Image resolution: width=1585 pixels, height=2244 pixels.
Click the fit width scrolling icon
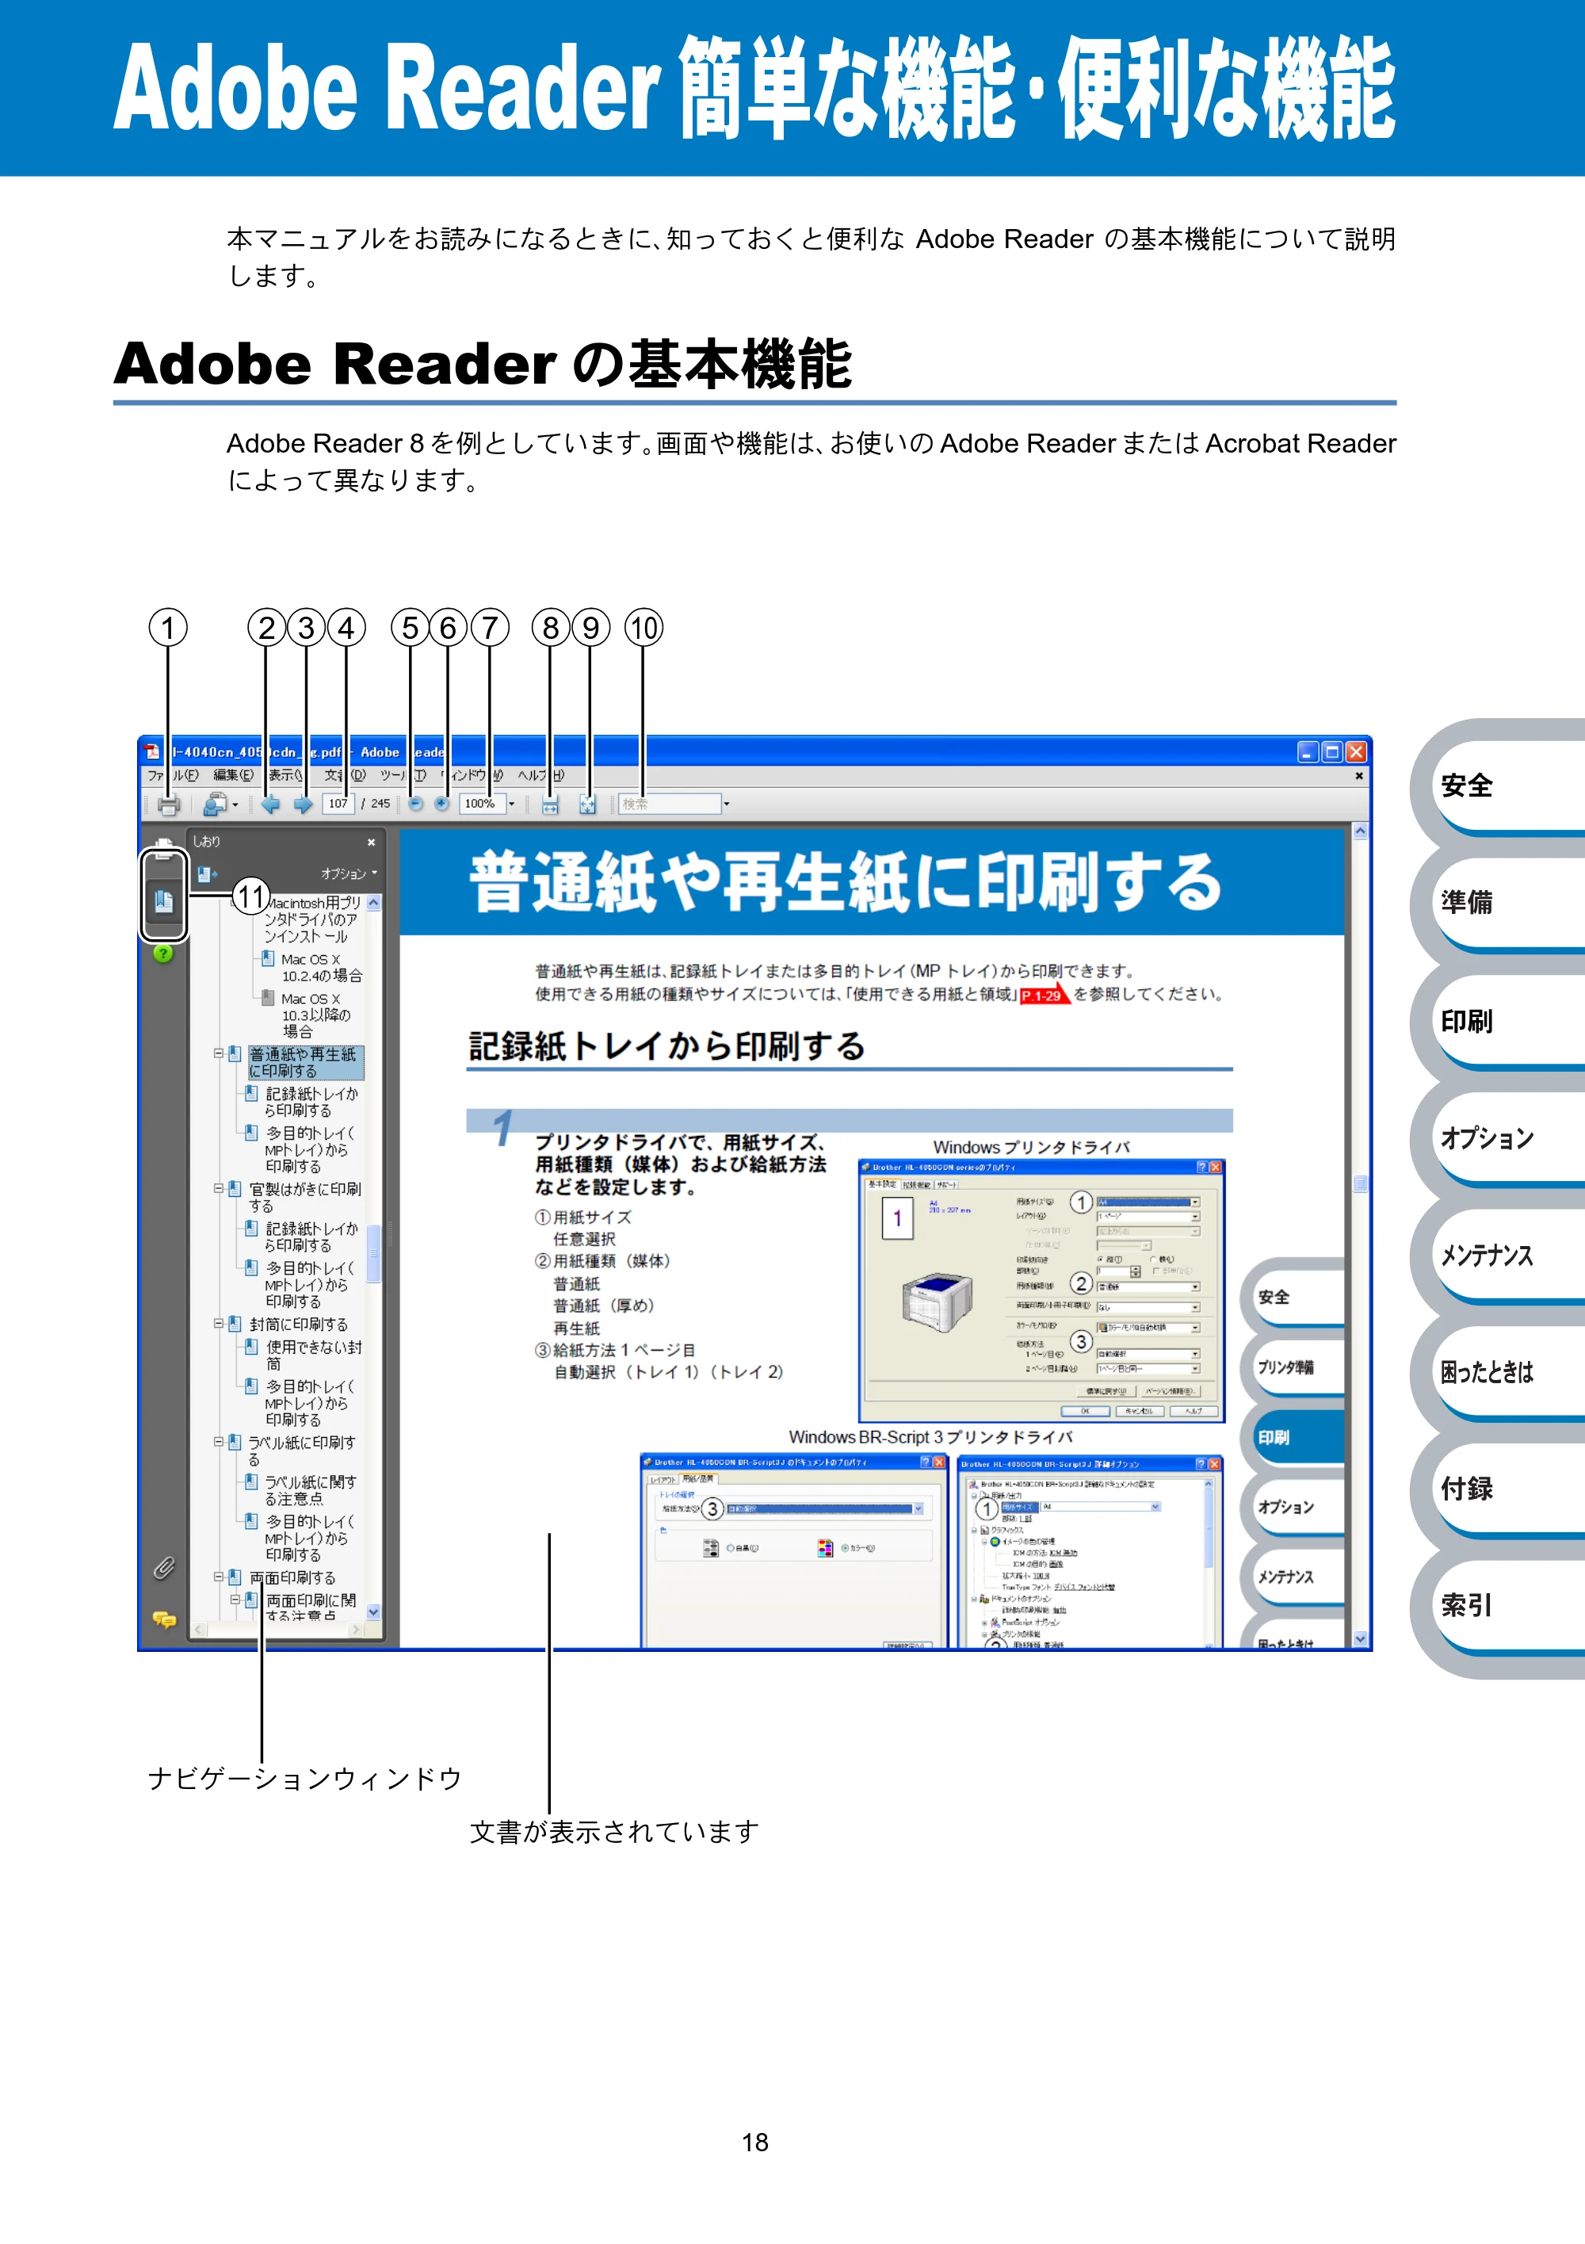550,805
